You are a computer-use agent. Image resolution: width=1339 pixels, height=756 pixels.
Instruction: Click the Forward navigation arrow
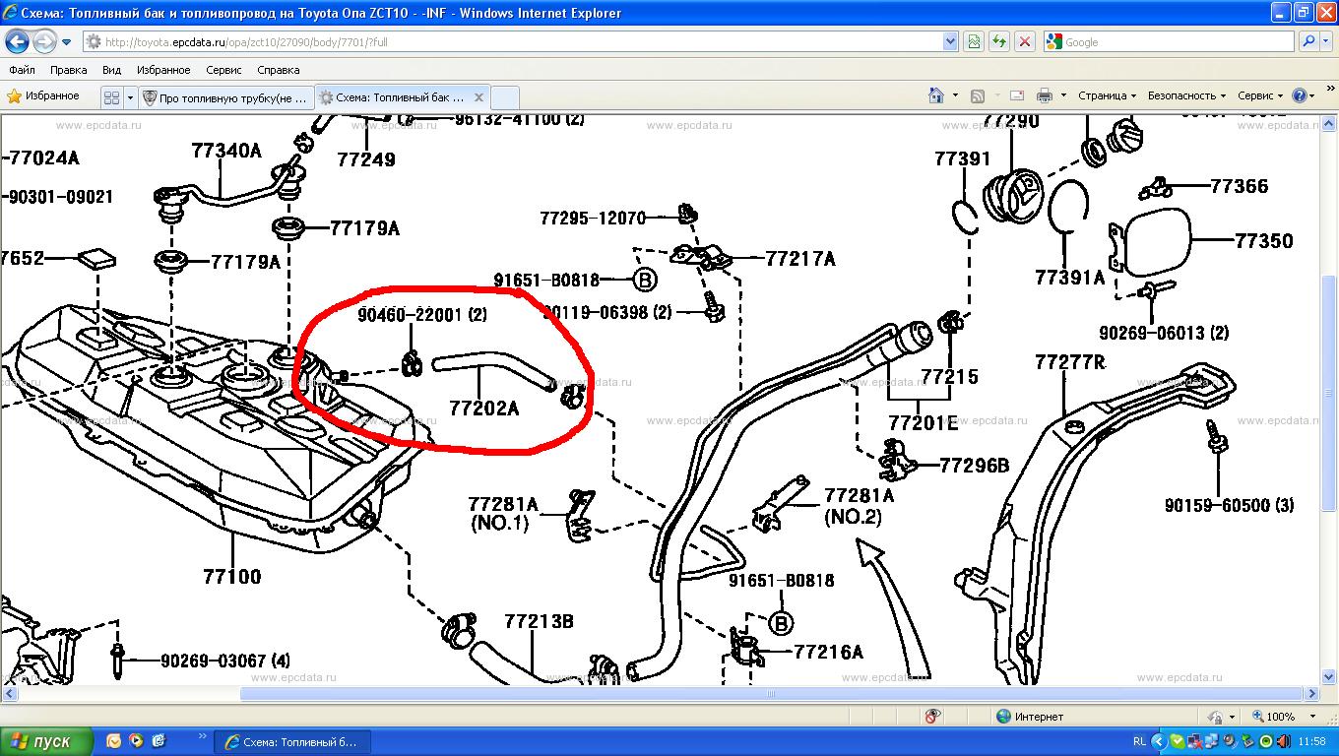click(44, 41)
